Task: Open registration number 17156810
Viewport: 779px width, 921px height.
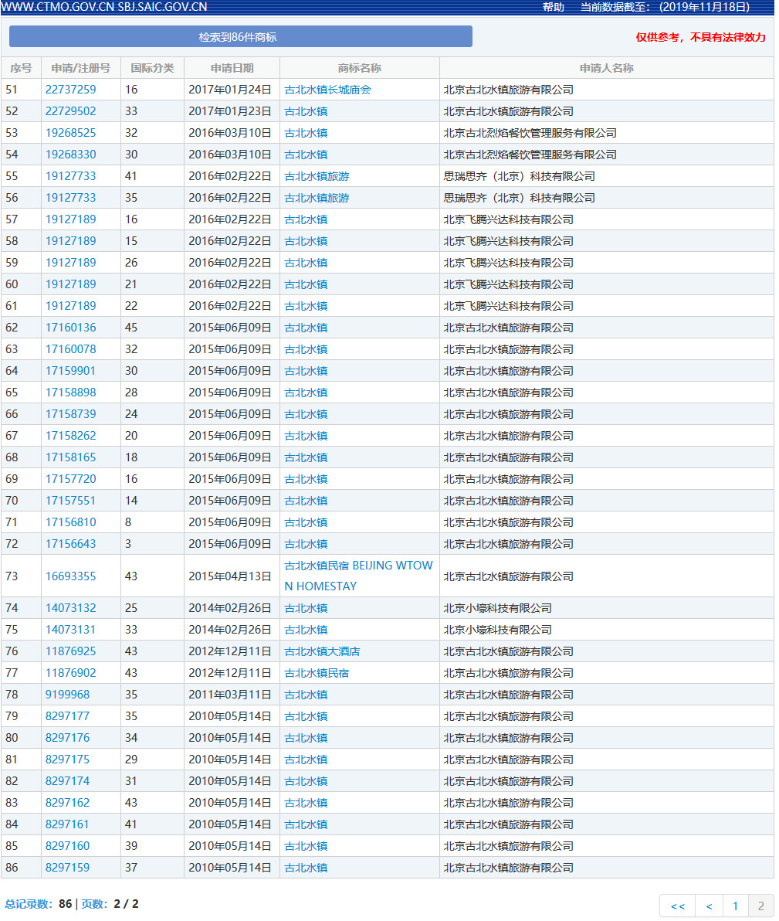Action: tap(70, 522)
